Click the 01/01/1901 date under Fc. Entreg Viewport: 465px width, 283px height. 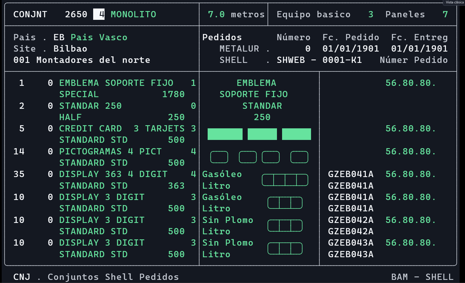[420, 49]
